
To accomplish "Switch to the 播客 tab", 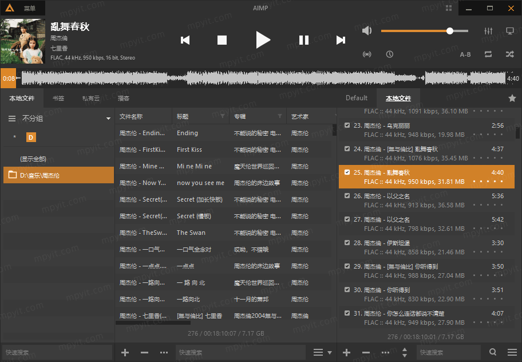I will coord(124,99).
